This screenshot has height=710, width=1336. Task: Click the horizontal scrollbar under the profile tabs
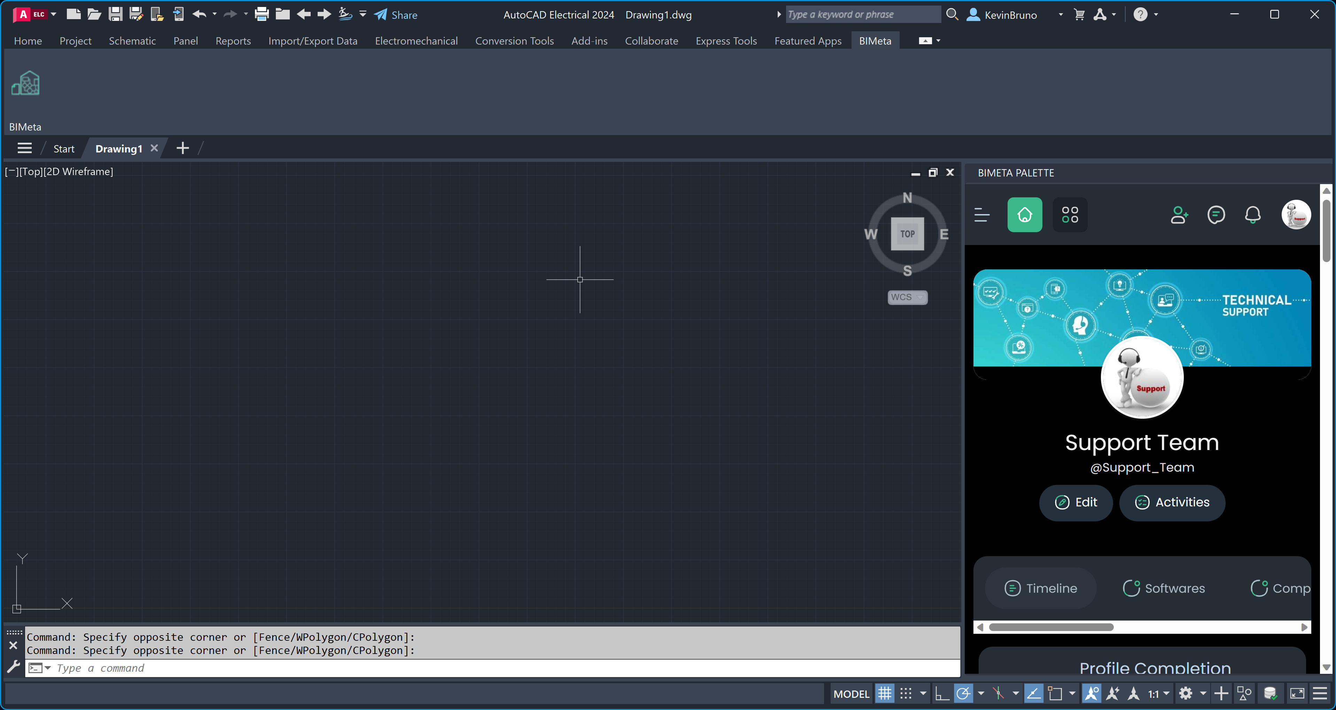tap(1051, 627)
